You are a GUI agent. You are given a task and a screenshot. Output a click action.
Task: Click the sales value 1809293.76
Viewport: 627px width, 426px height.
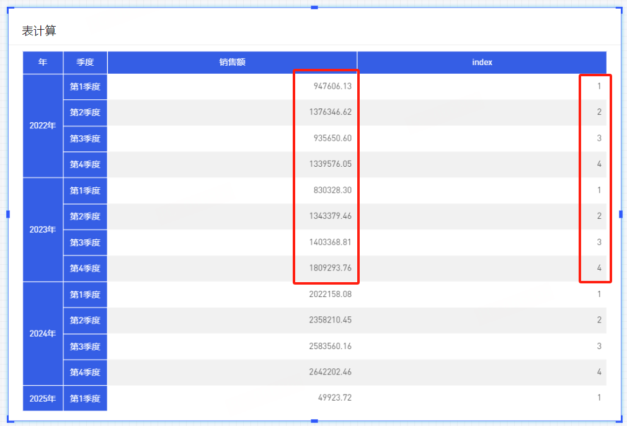(330, 268)
